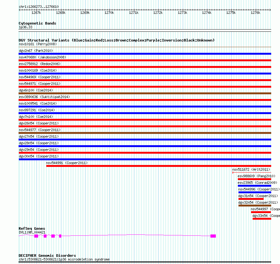Click the blue esv23965 (Conrad2009) bar
Viewport: 280px width, 264px height.
coord(254,186)
